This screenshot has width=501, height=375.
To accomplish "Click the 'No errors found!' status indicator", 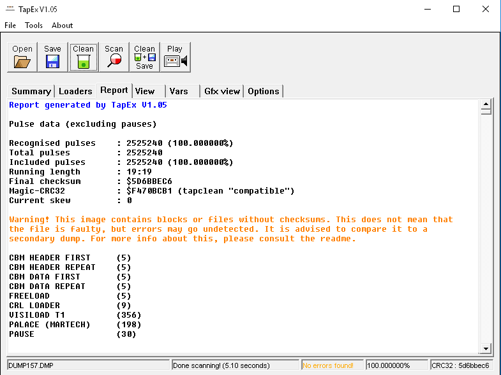I will point(333,365).
